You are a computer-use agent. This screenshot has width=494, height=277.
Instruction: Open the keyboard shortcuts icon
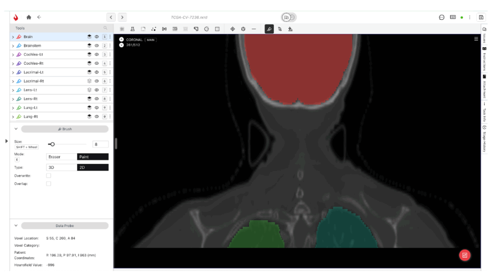click(453, 17)
